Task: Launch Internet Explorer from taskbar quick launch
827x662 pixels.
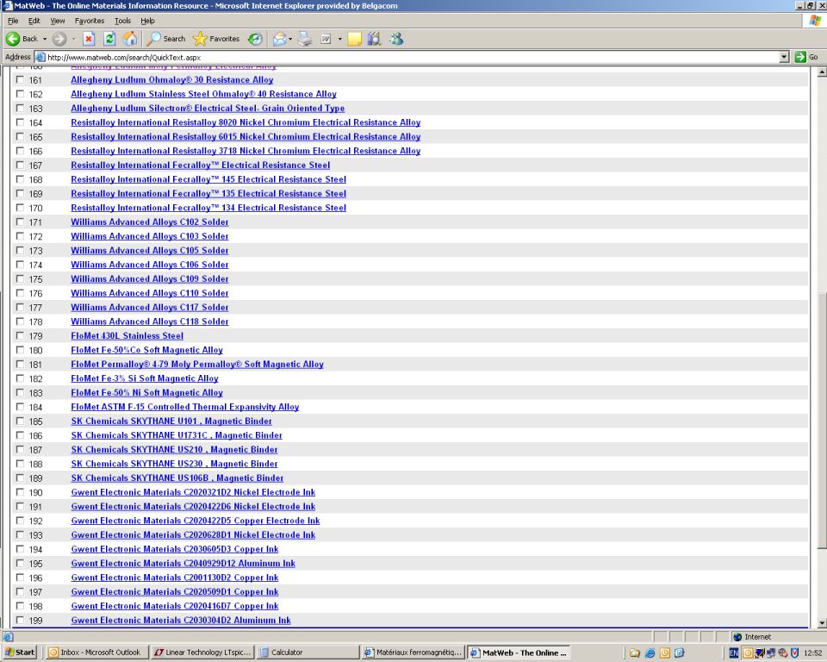Action: tap(650, 653)
